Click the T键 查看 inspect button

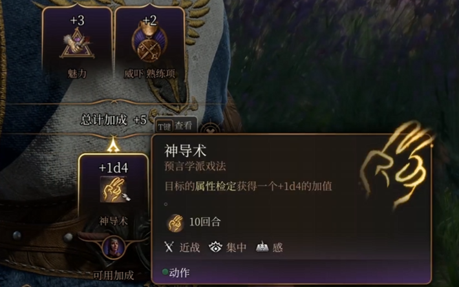point(175,126)
